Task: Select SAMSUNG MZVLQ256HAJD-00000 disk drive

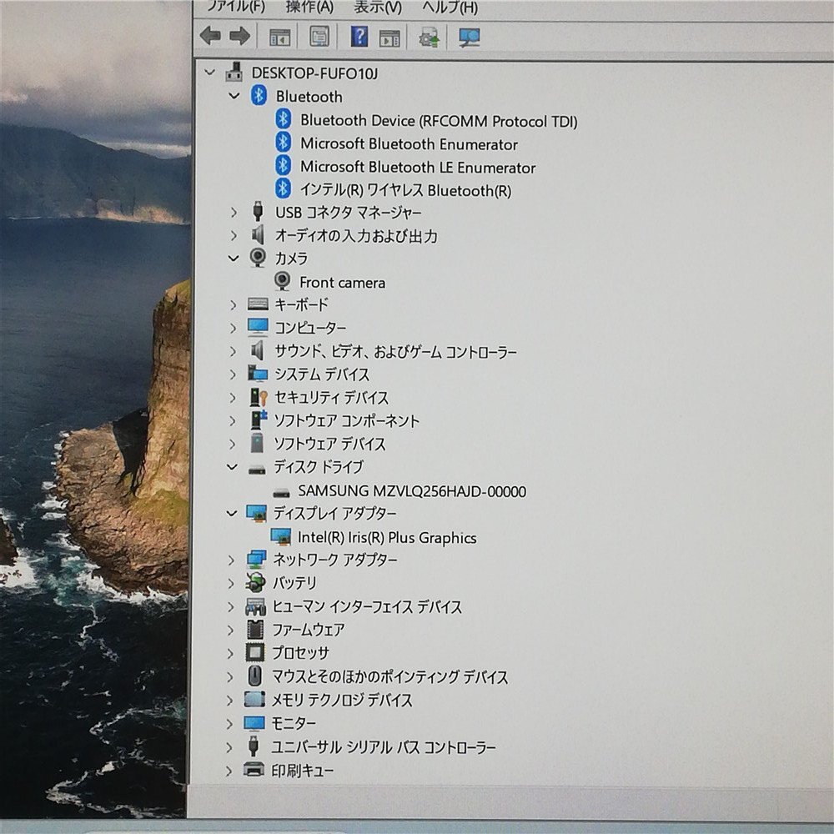Action: (x=412, y=491)
